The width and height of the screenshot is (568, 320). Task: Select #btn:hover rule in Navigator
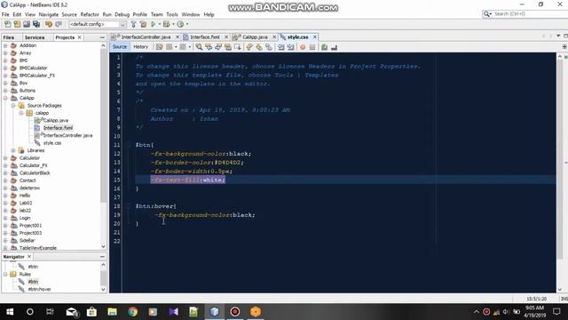coord(39,289)
